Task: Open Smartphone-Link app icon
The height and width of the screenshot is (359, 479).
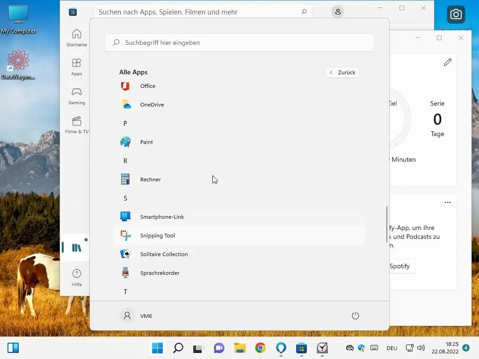Action: point(125,217)
